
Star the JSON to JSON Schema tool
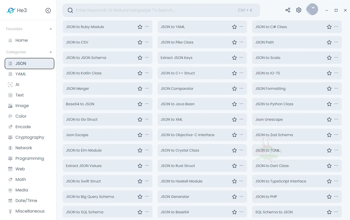coord(140,58)
